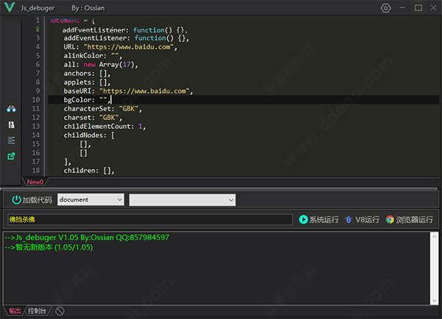
Task: Open the settings gear in title bar
Action: pos(385,8)
